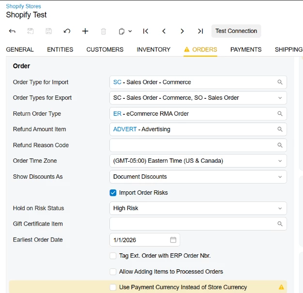
Task: Switch to the INVENTORY tab
Action: coord(153,49)
